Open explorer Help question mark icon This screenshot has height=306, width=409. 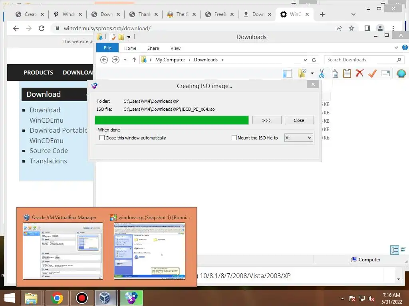[405, 47]
